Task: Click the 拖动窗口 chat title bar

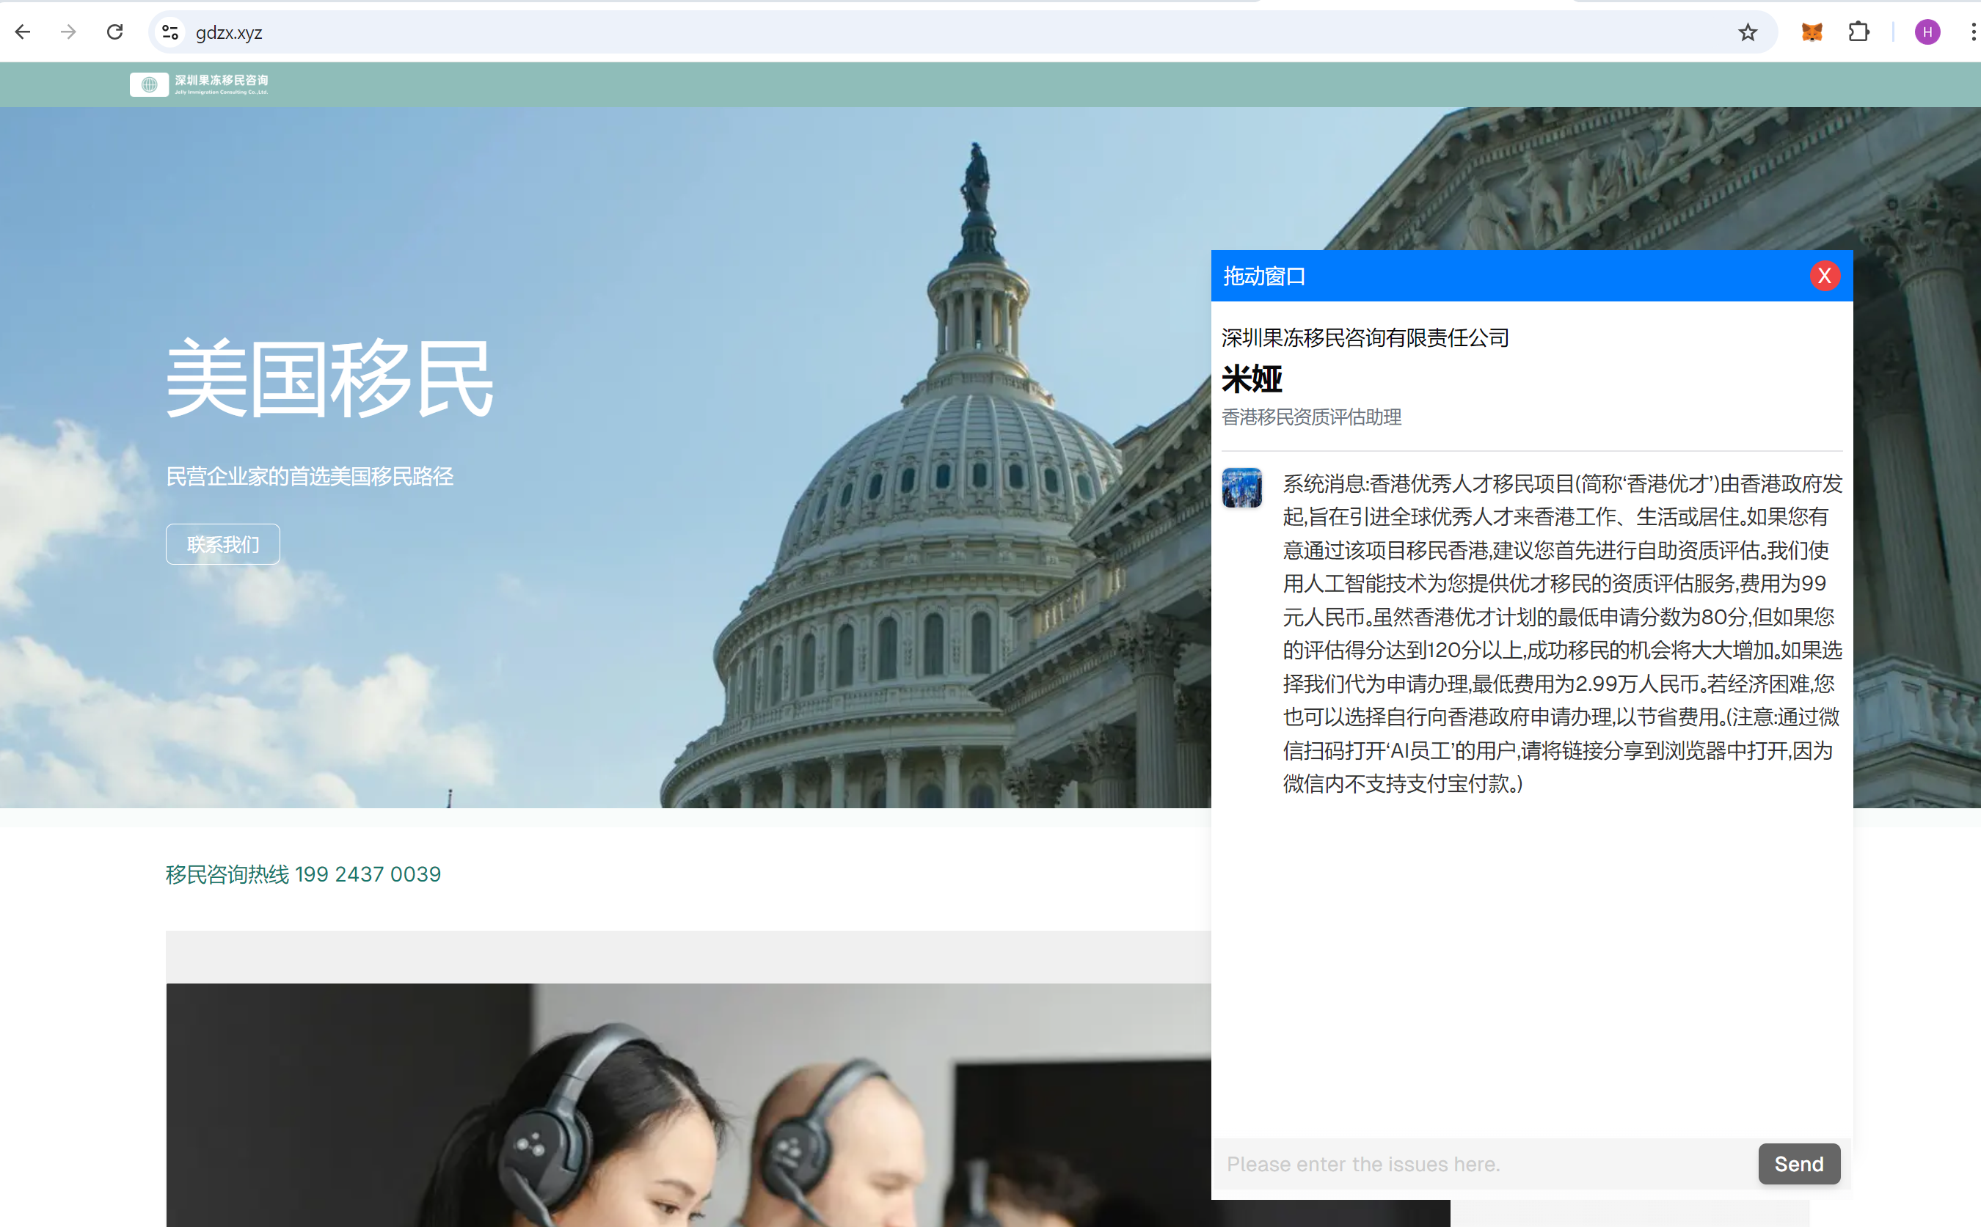Action: (x=1531, y=276)
